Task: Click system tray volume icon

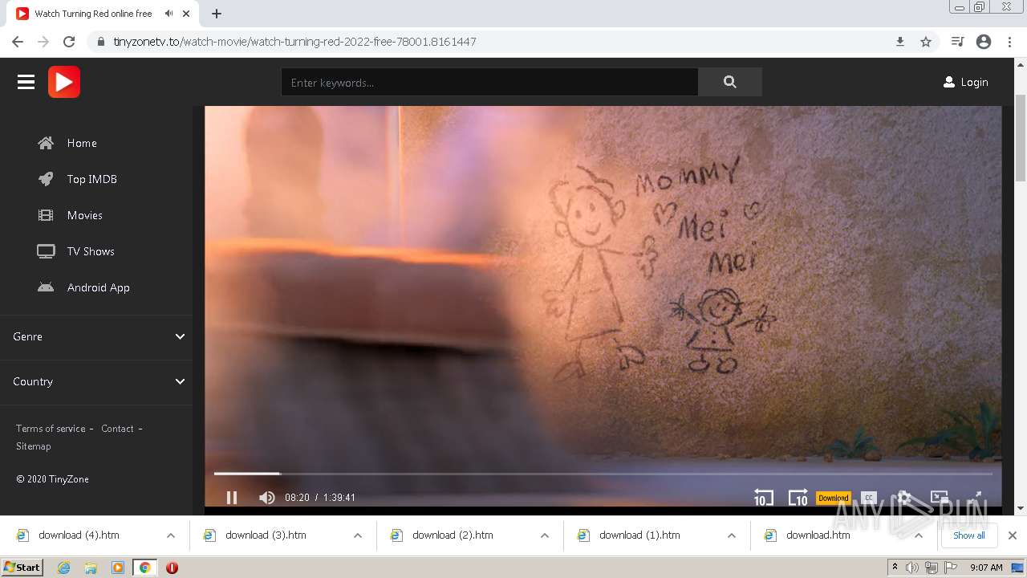Action: (x=912, y=568)
